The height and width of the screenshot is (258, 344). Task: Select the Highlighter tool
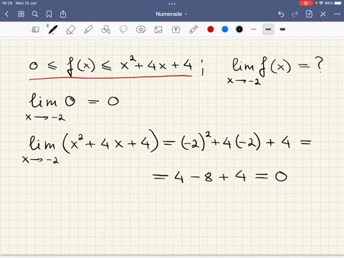point(88,29)
